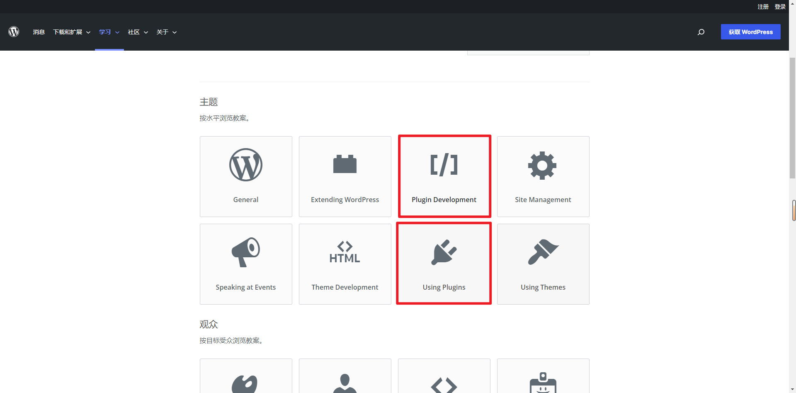796x393 pixels.
Task: Open the search magnifier icon
Action: [x=701, y=32]
